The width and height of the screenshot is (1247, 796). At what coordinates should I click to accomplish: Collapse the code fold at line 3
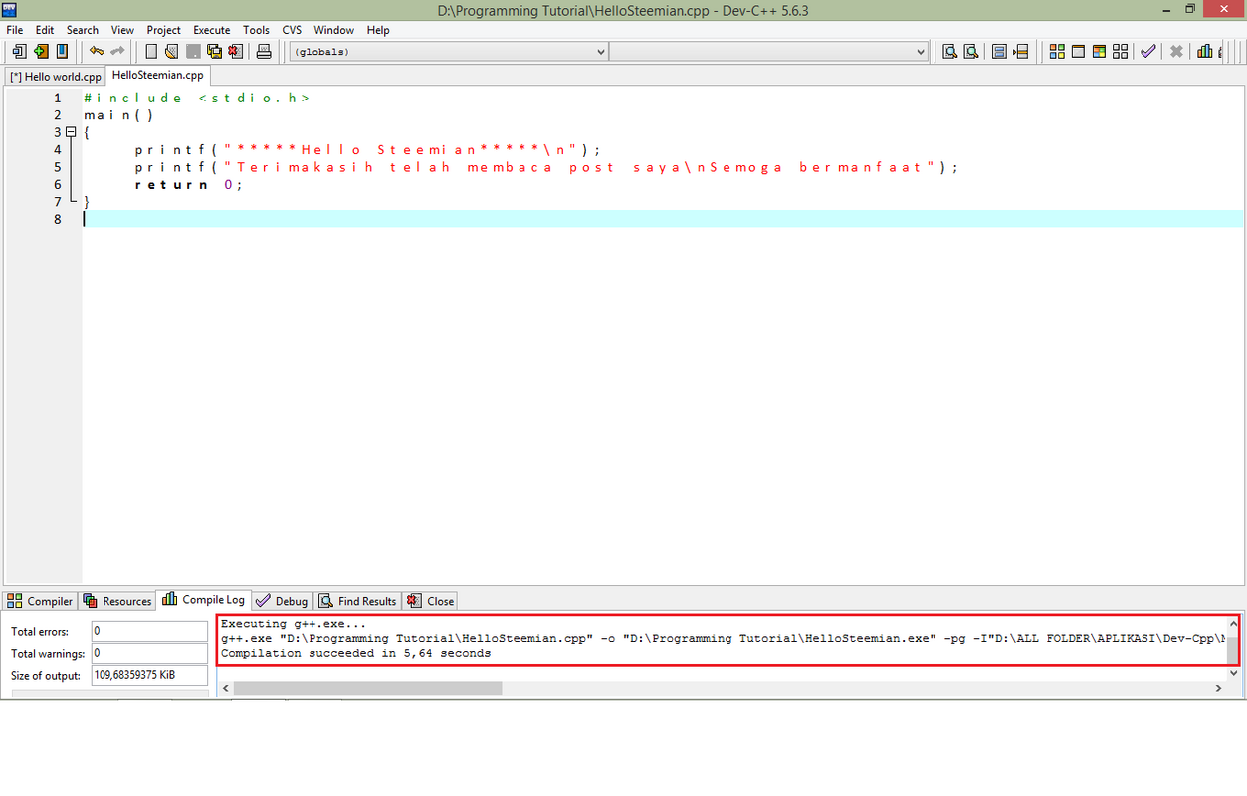tap(71, 132)
